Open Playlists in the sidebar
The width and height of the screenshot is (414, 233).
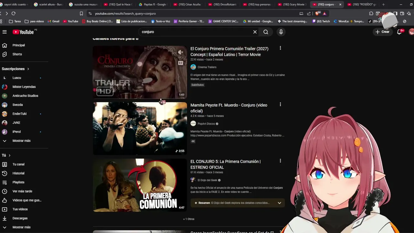[x=18, y=182]
